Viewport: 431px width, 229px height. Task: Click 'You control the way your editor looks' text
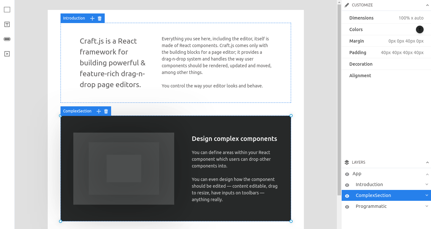pos(212,86)
